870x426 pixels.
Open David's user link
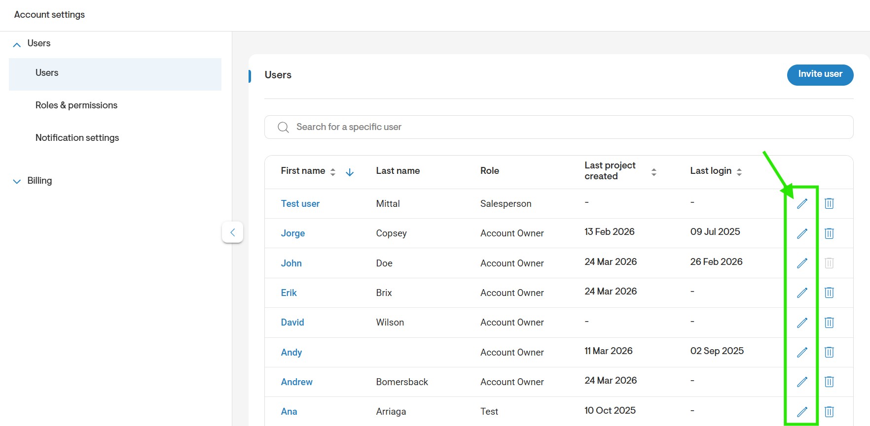[x=292, y=323]
